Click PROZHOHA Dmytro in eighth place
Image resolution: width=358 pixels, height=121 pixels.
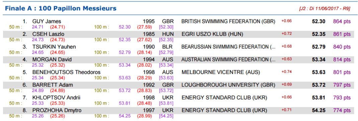[x=57, y=111]
